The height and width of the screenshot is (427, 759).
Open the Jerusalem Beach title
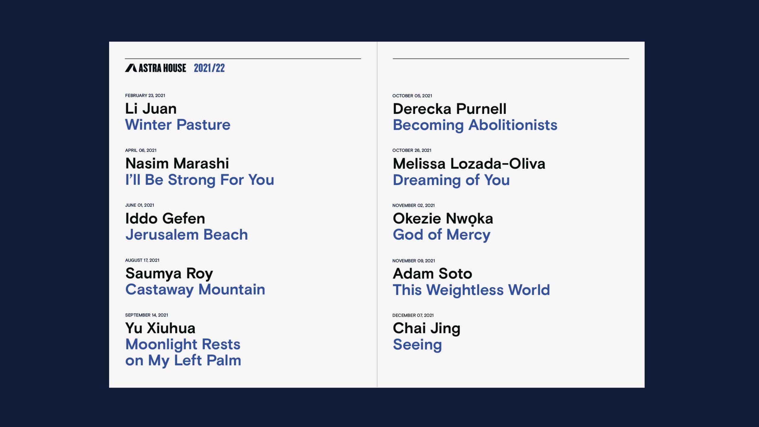186,235
